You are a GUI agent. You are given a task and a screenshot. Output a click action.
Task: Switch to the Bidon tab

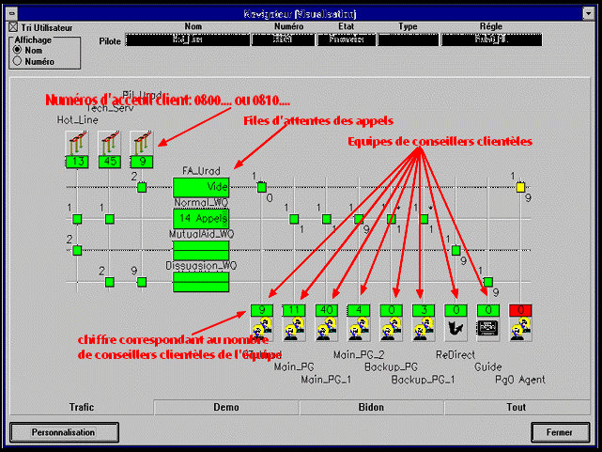pyautogui.click(x=372, y=407)
